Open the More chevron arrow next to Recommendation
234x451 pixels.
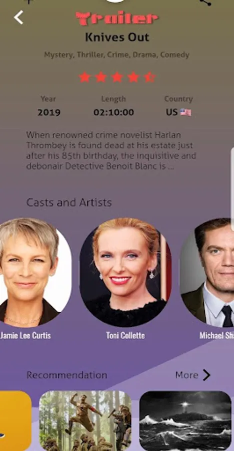206,375
